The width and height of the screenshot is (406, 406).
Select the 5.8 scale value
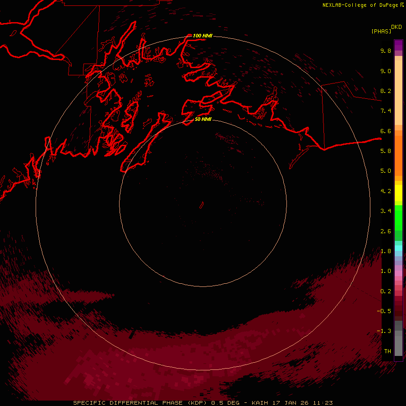coord(386,151)
